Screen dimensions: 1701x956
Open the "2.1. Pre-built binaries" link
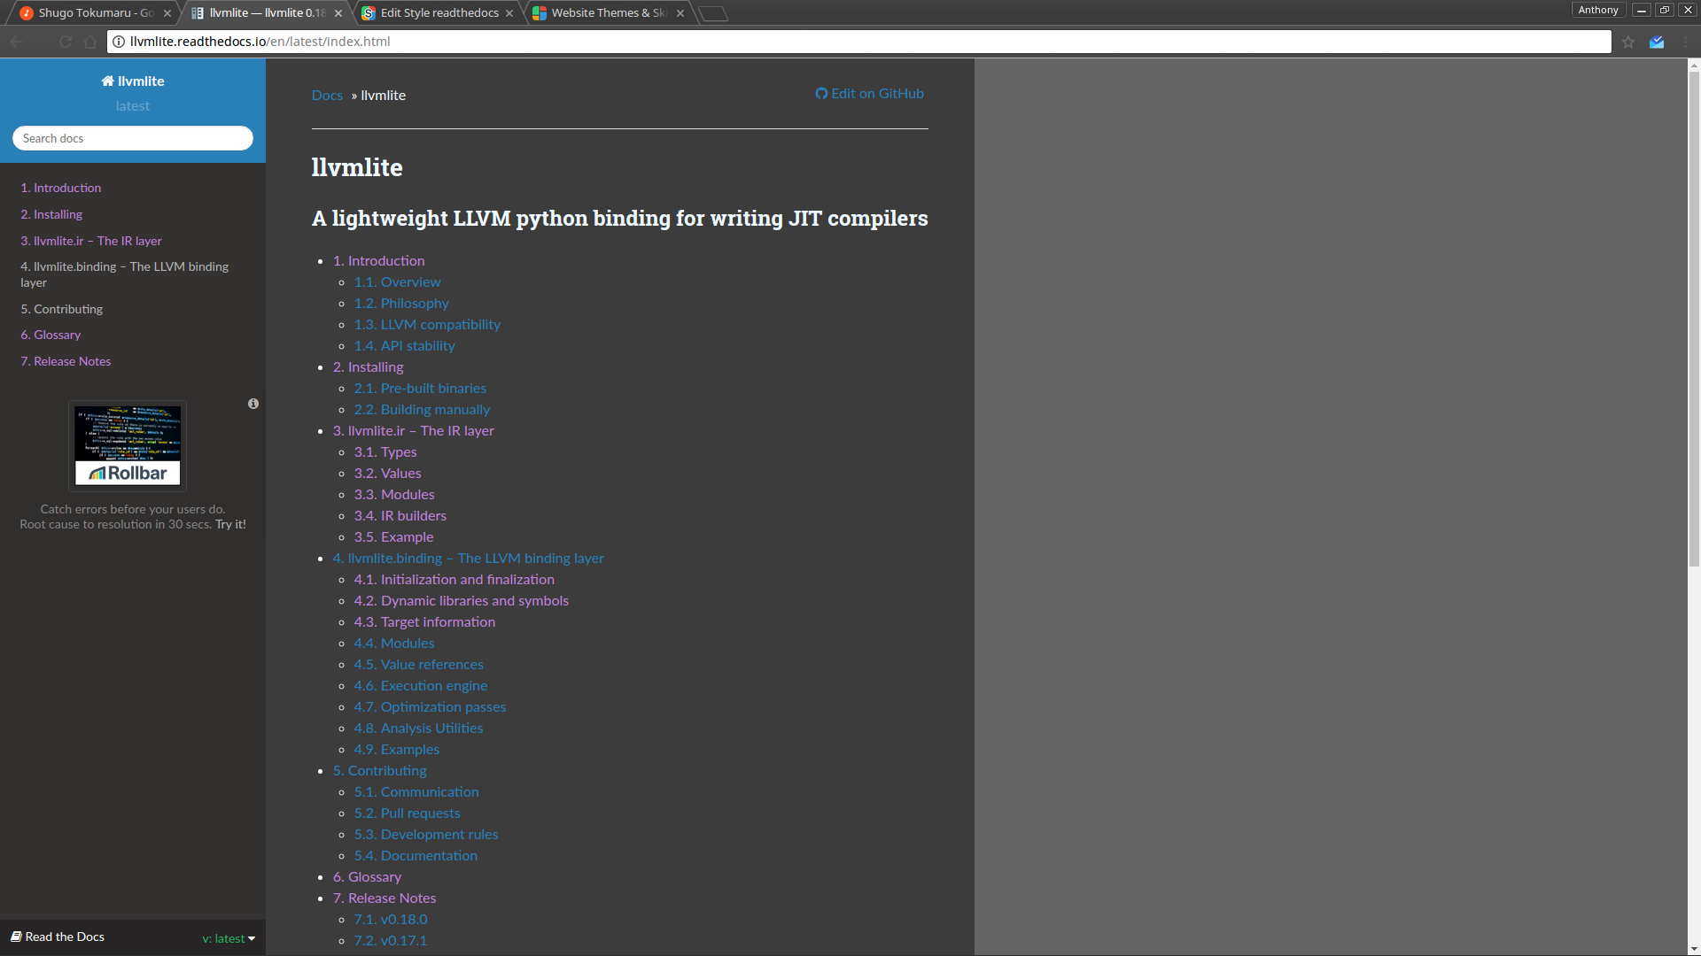(420, 388)
